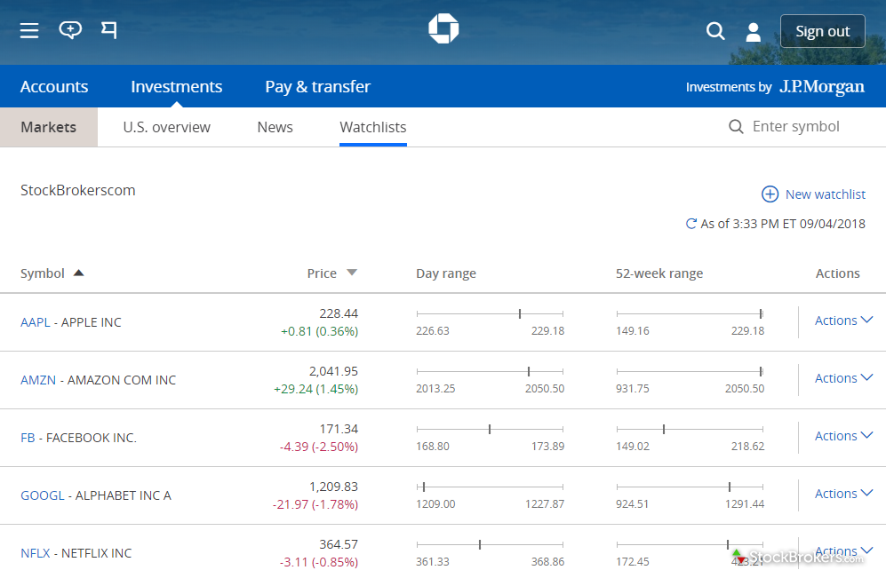Click the 52-week range column header

[659, 273]
